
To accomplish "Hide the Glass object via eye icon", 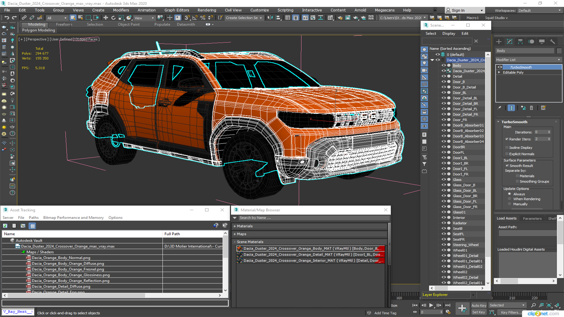I will tap(444, 180).
